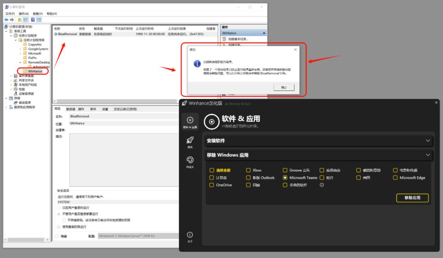Image resolution: width=443 pixels, height=258 pixels.
Task: Select the BloatRemoval task row icon
Action: [x=56, y=34]
